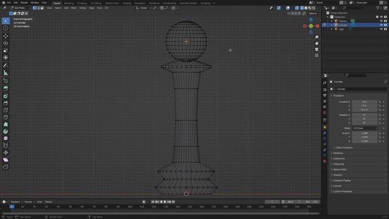The width and height of the screenshot is (389, 219).
Task: Enable face select mode
Action: coord(42,8)
